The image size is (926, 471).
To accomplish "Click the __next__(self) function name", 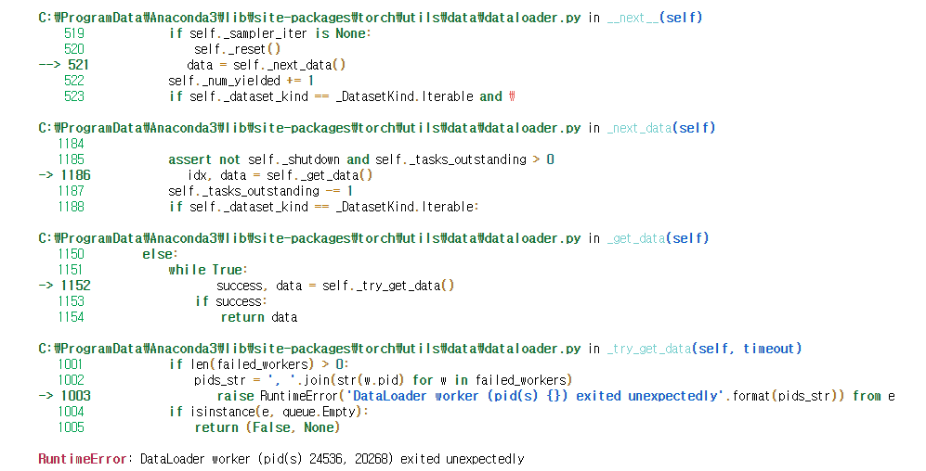I will point(655,18).
